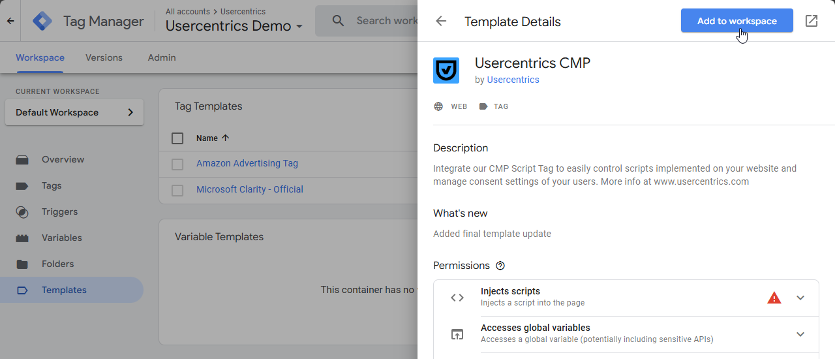Expand the Injects scripts permission
This screenshot has width=835, height=359.
click(x=800, y=298)
